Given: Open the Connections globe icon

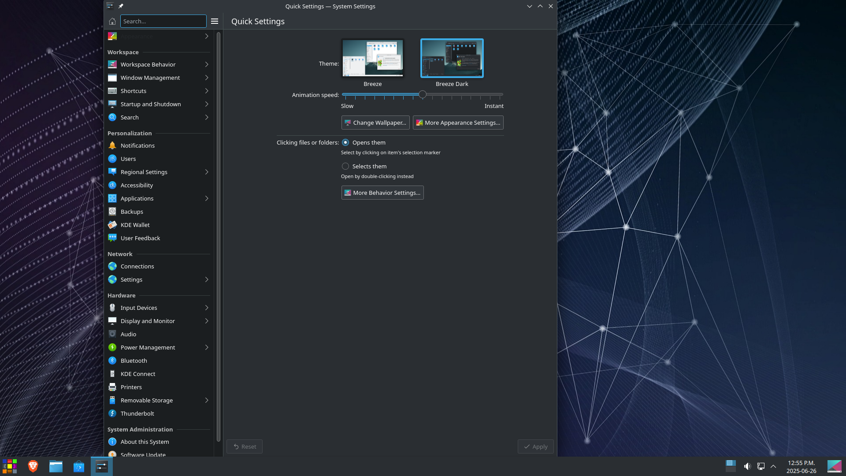Looking at the screenshot, I should click(x=112, y=266).
